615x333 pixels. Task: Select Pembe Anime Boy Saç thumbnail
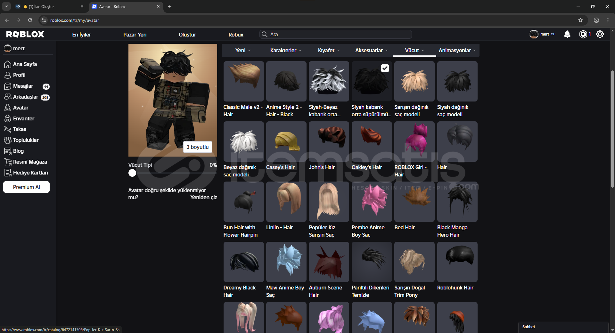[x=372, y=202]
